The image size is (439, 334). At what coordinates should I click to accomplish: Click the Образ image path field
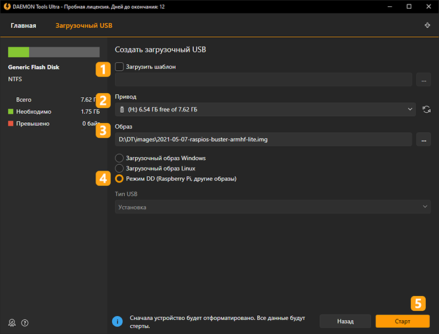point(263,139)
